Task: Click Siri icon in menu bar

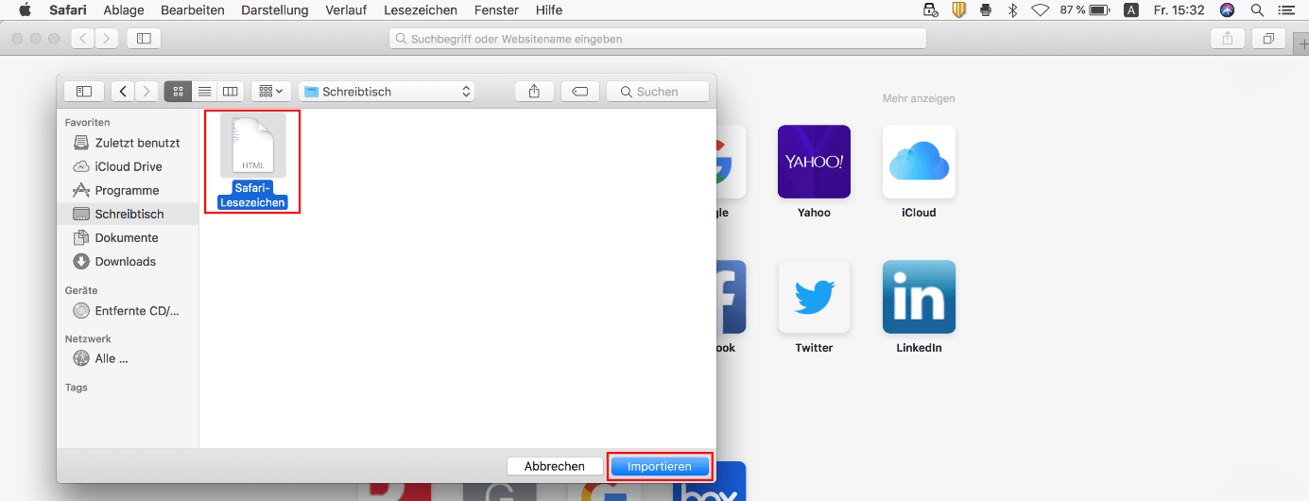Action: pyautogui.click(x=1228, y=9)
